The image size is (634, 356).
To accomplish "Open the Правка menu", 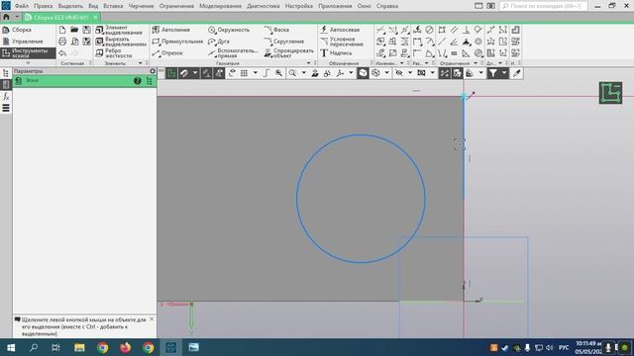I will (x=44, y=6).
